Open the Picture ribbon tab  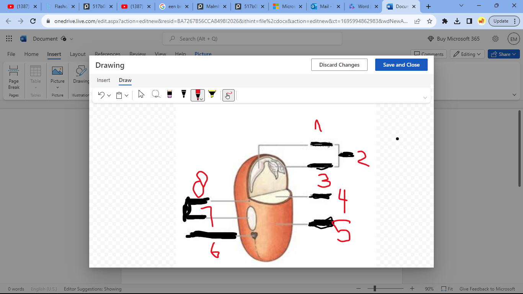[203, 54]
